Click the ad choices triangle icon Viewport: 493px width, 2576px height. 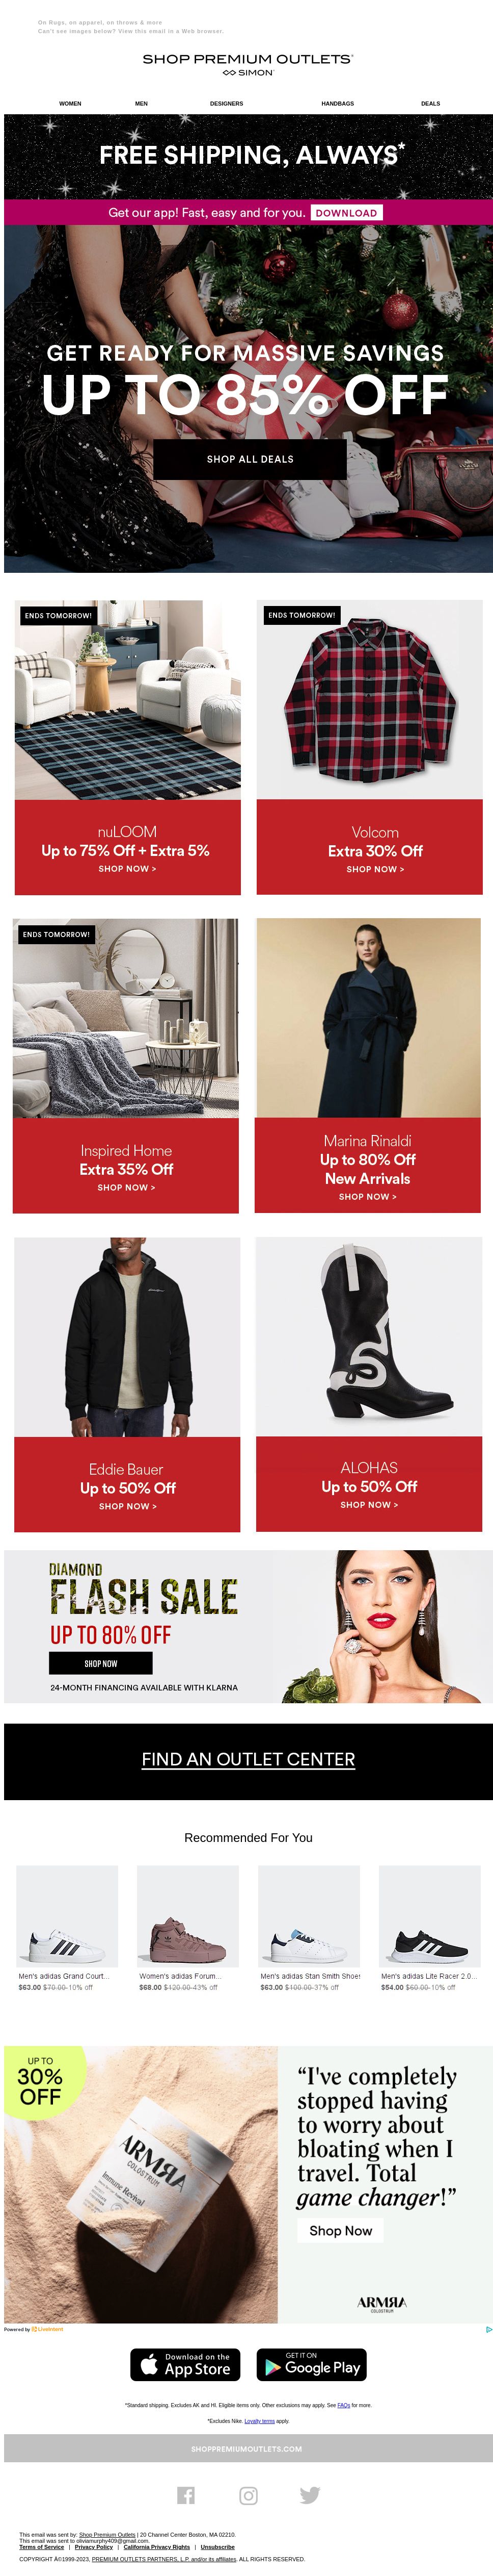488,2329
